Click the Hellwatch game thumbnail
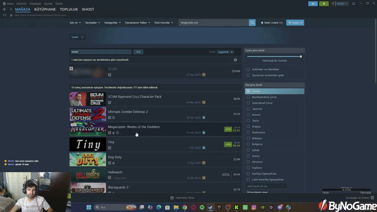Screen dimensions: 377x212 88,175
